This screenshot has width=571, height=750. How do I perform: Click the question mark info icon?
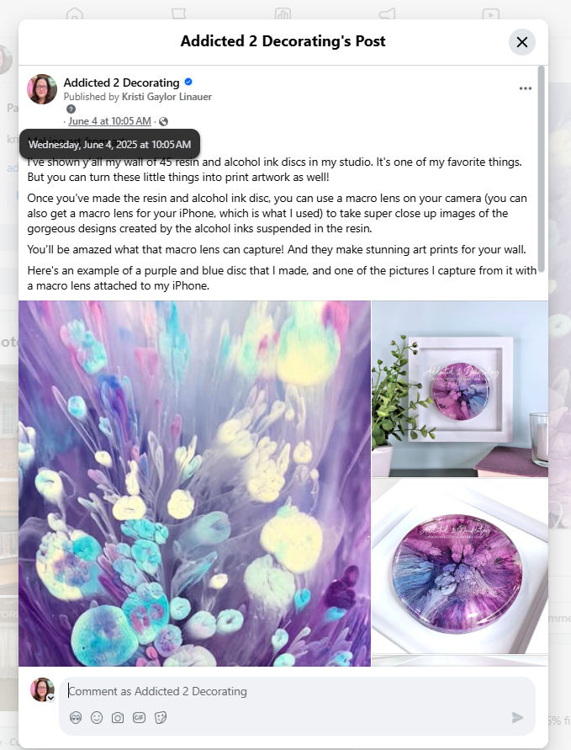pyautogui.click(x=71, y=109)
